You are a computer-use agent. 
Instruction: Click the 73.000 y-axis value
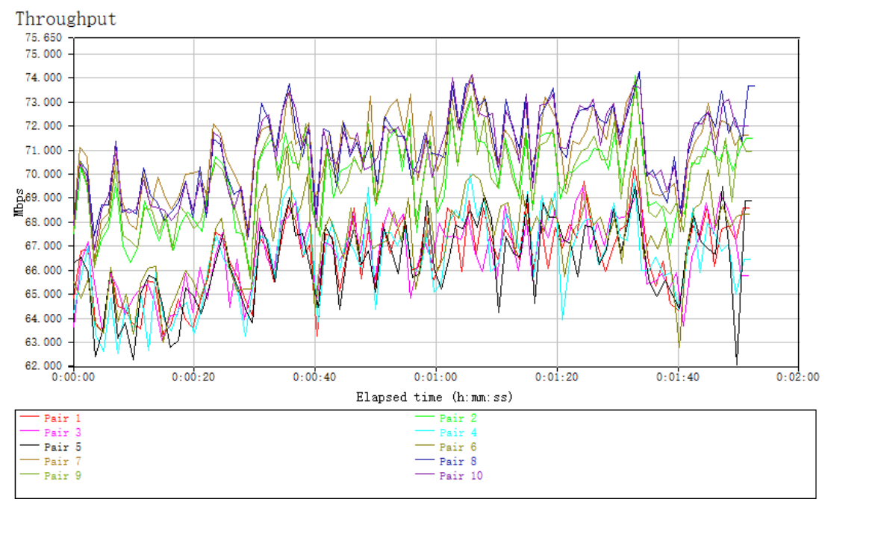[43, 103]
